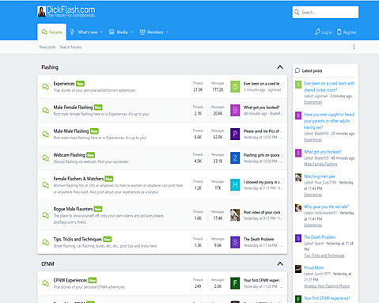Click the cyan H user avatar
This screenshot has height=303, width=379.
tap(235, 184)
